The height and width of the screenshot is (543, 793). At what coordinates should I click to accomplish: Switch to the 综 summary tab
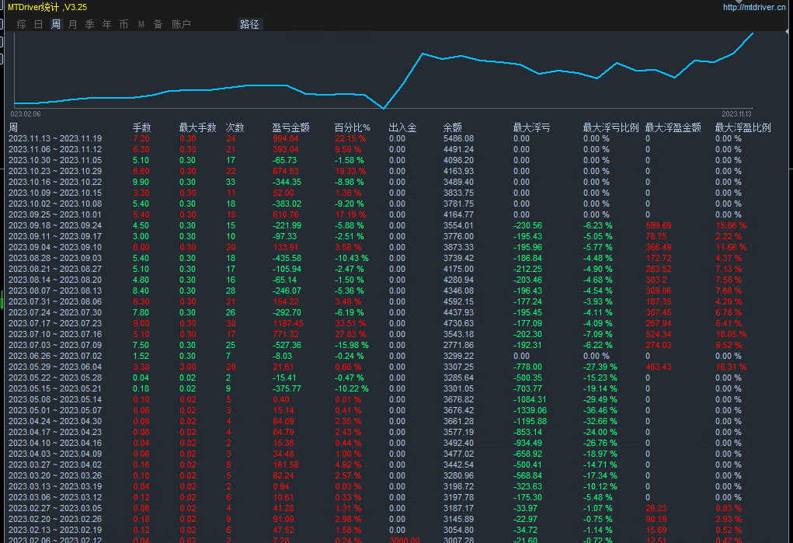(21, 24)
